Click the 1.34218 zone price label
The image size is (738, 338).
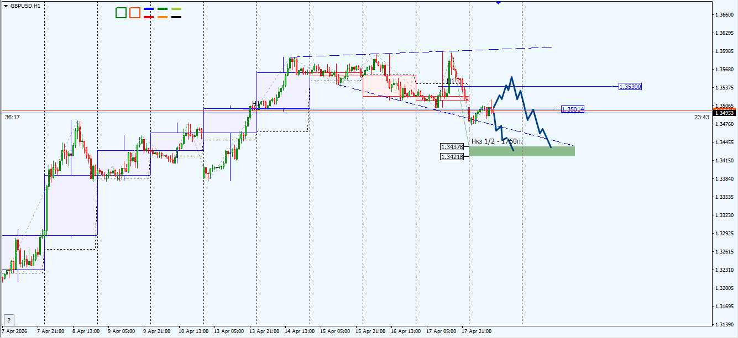452,157
